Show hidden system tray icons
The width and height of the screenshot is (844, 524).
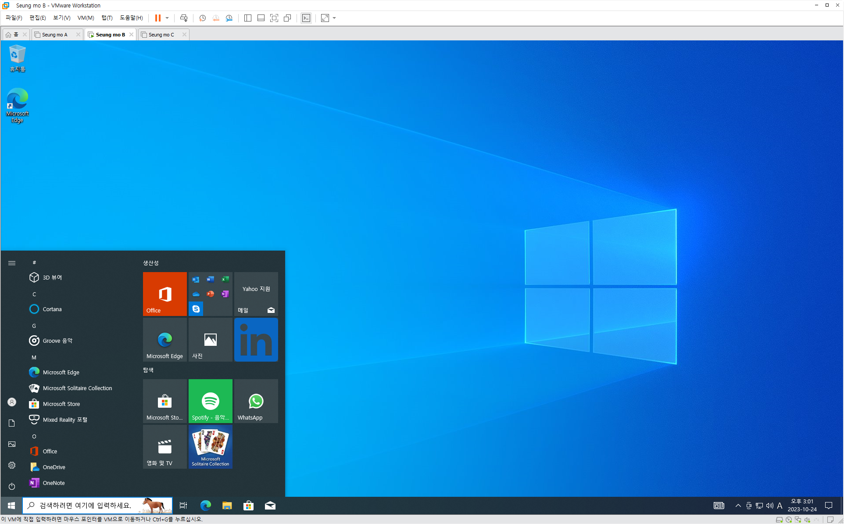(738, 506)
